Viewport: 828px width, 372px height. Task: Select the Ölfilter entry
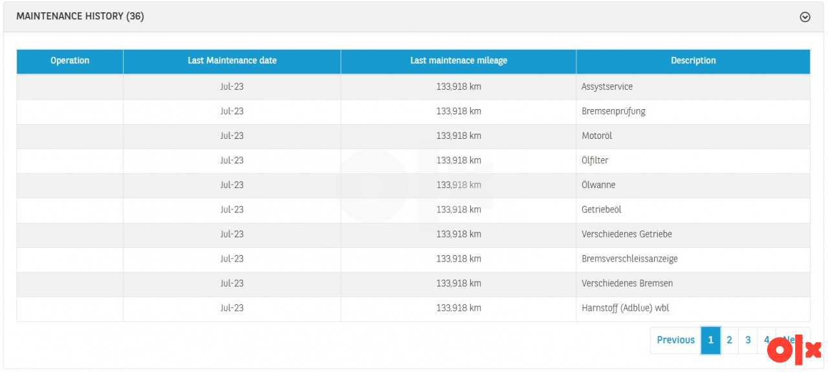(594, 160)
